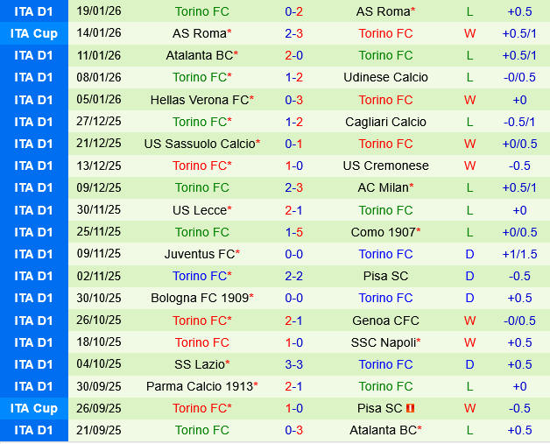This screenshot has height=444, width=550.
Task: Click the Como 1907 team name
Action: 383,232
